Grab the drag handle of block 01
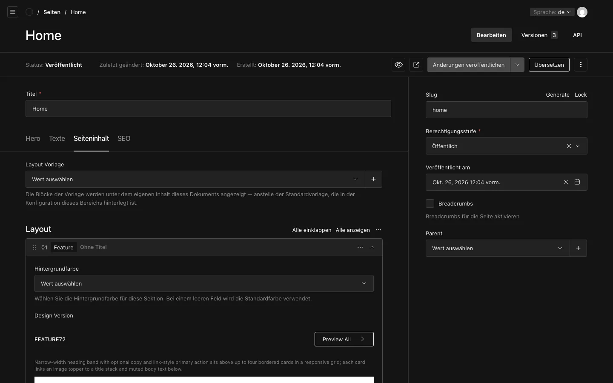Screen dimensions: 613x383 tap(34, 247)
